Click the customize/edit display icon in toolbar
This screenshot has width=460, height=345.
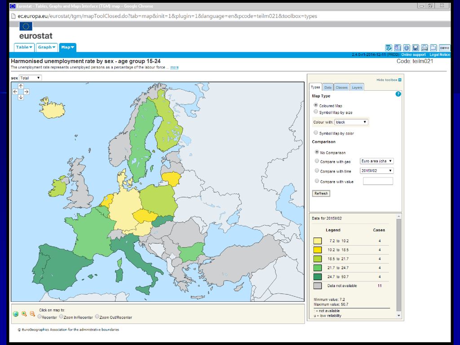[389, 48]
